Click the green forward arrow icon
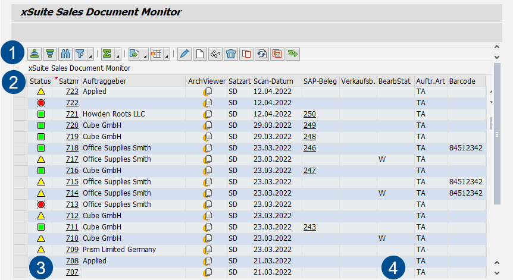 (x=292, y=54)
